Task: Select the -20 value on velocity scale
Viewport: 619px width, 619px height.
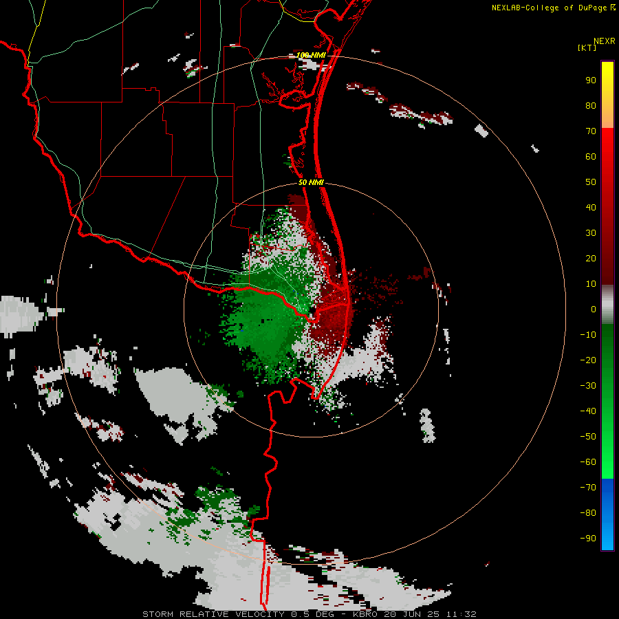Action: click(588, 360)
